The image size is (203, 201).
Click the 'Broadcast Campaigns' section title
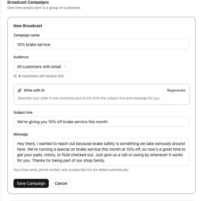pos(28,2)
